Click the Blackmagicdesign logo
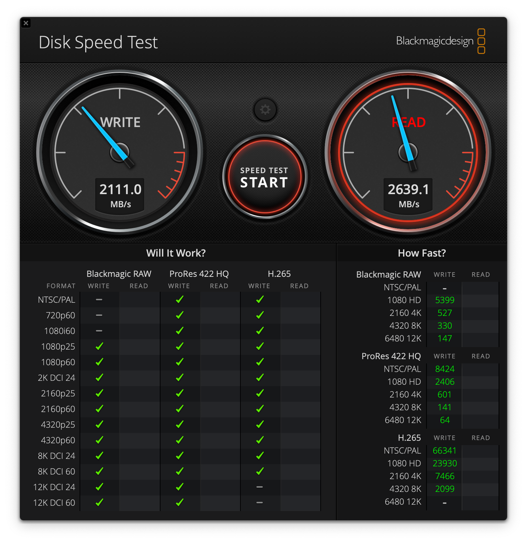This screenshot has height=543, width=527. tap(435, 41)
